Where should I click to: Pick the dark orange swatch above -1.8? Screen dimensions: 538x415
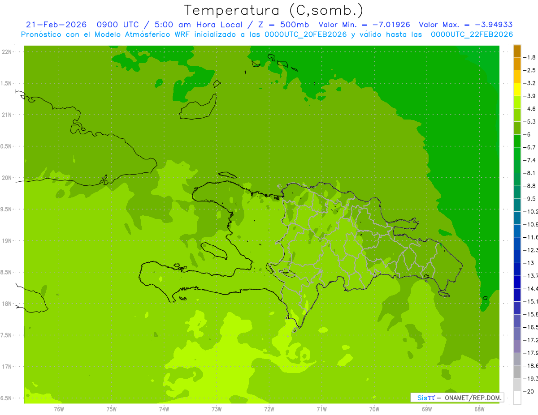tap(517, 51)
